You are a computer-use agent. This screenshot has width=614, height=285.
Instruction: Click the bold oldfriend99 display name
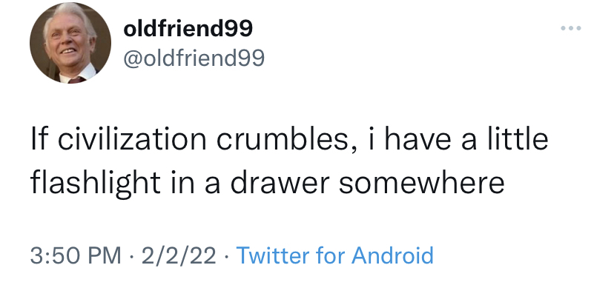pyautogui.click(x=188, y=29)
